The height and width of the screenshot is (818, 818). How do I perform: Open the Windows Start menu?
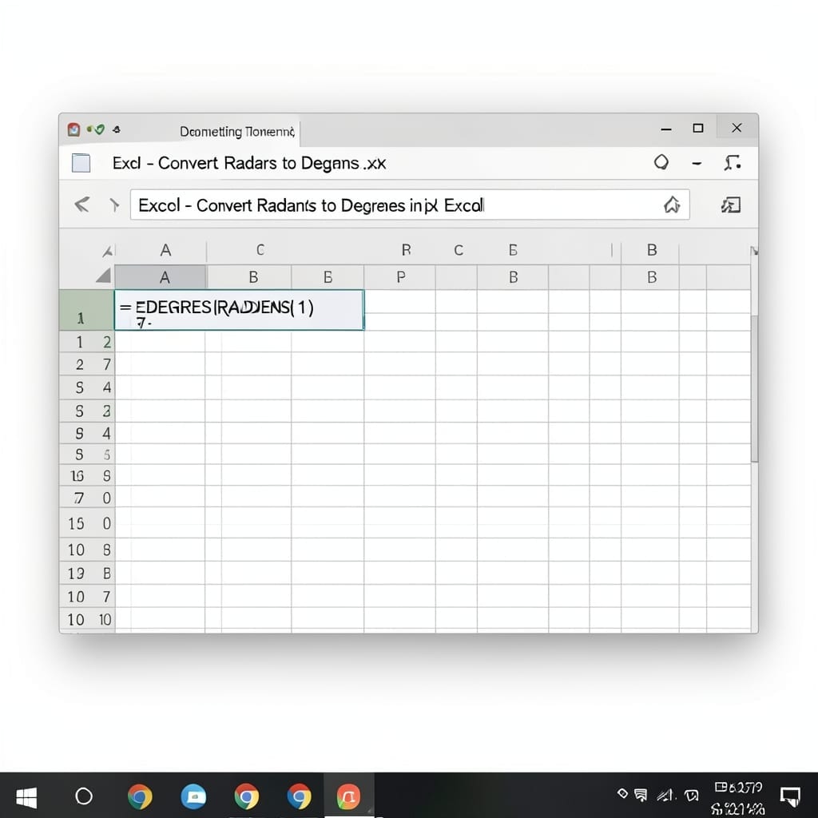26,797
